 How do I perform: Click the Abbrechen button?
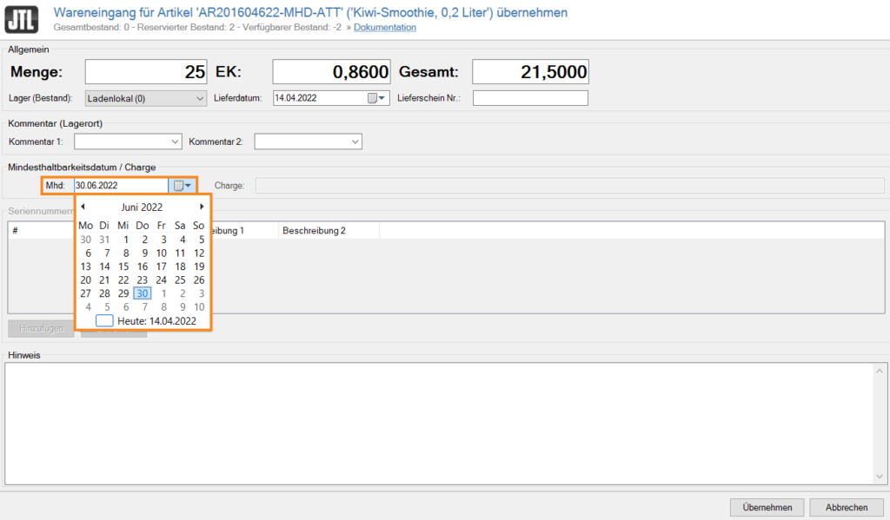(x=847, y=507)
